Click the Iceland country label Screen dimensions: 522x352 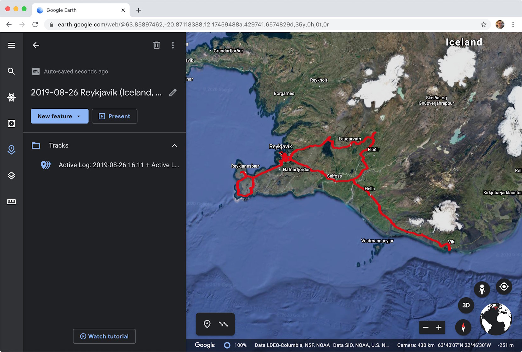[464, 42]
